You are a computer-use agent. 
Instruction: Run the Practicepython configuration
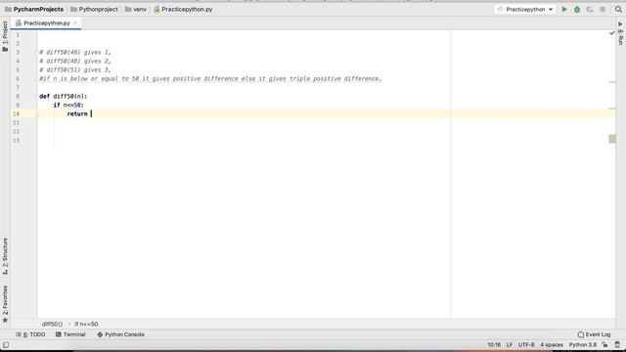(564, 9)
